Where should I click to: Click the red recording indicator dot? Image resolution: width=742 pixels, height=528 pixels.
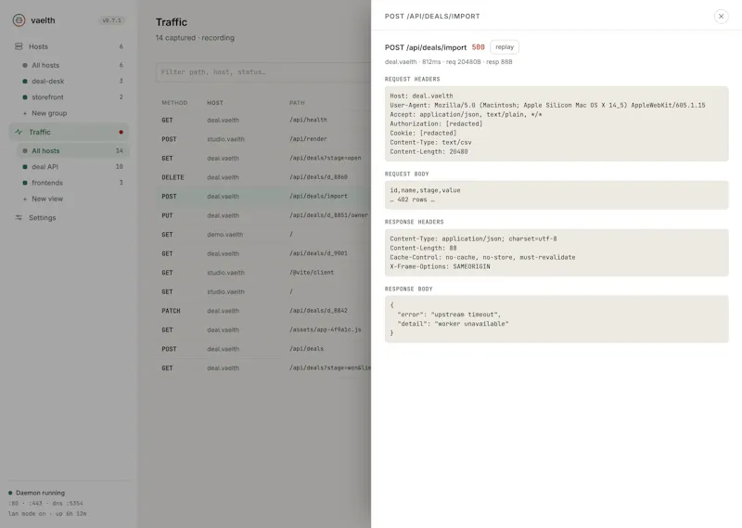tap(122, 132)
